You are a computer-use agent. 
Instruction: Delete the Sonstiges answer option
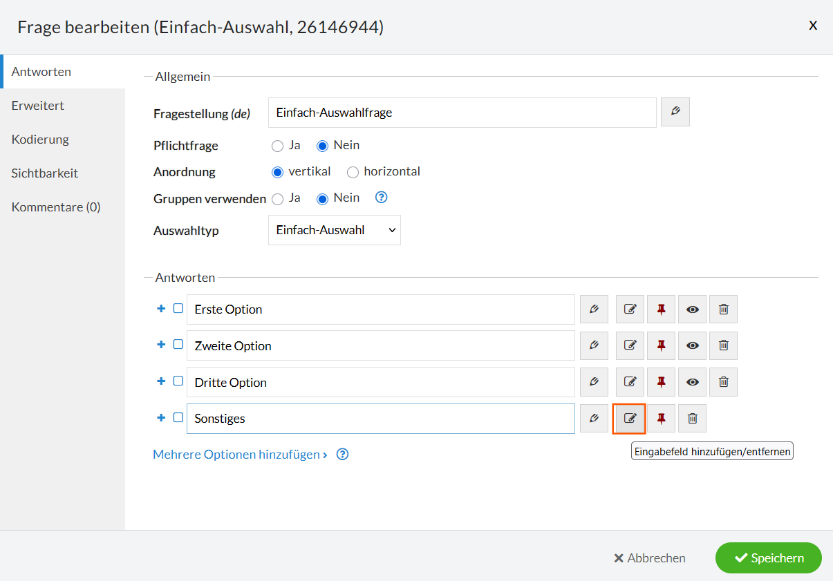(x=692, y=419)
